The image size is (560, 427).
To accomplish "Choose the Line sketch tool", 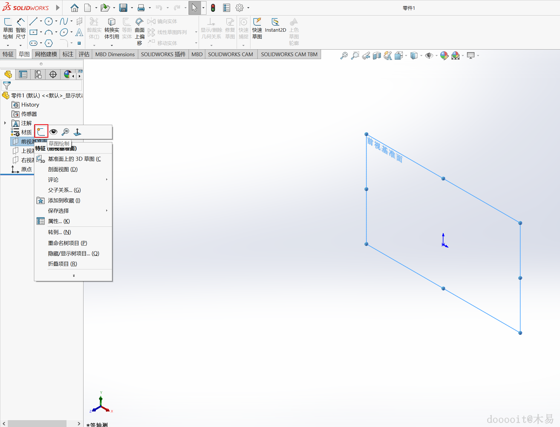I will [x=33, y=21].
